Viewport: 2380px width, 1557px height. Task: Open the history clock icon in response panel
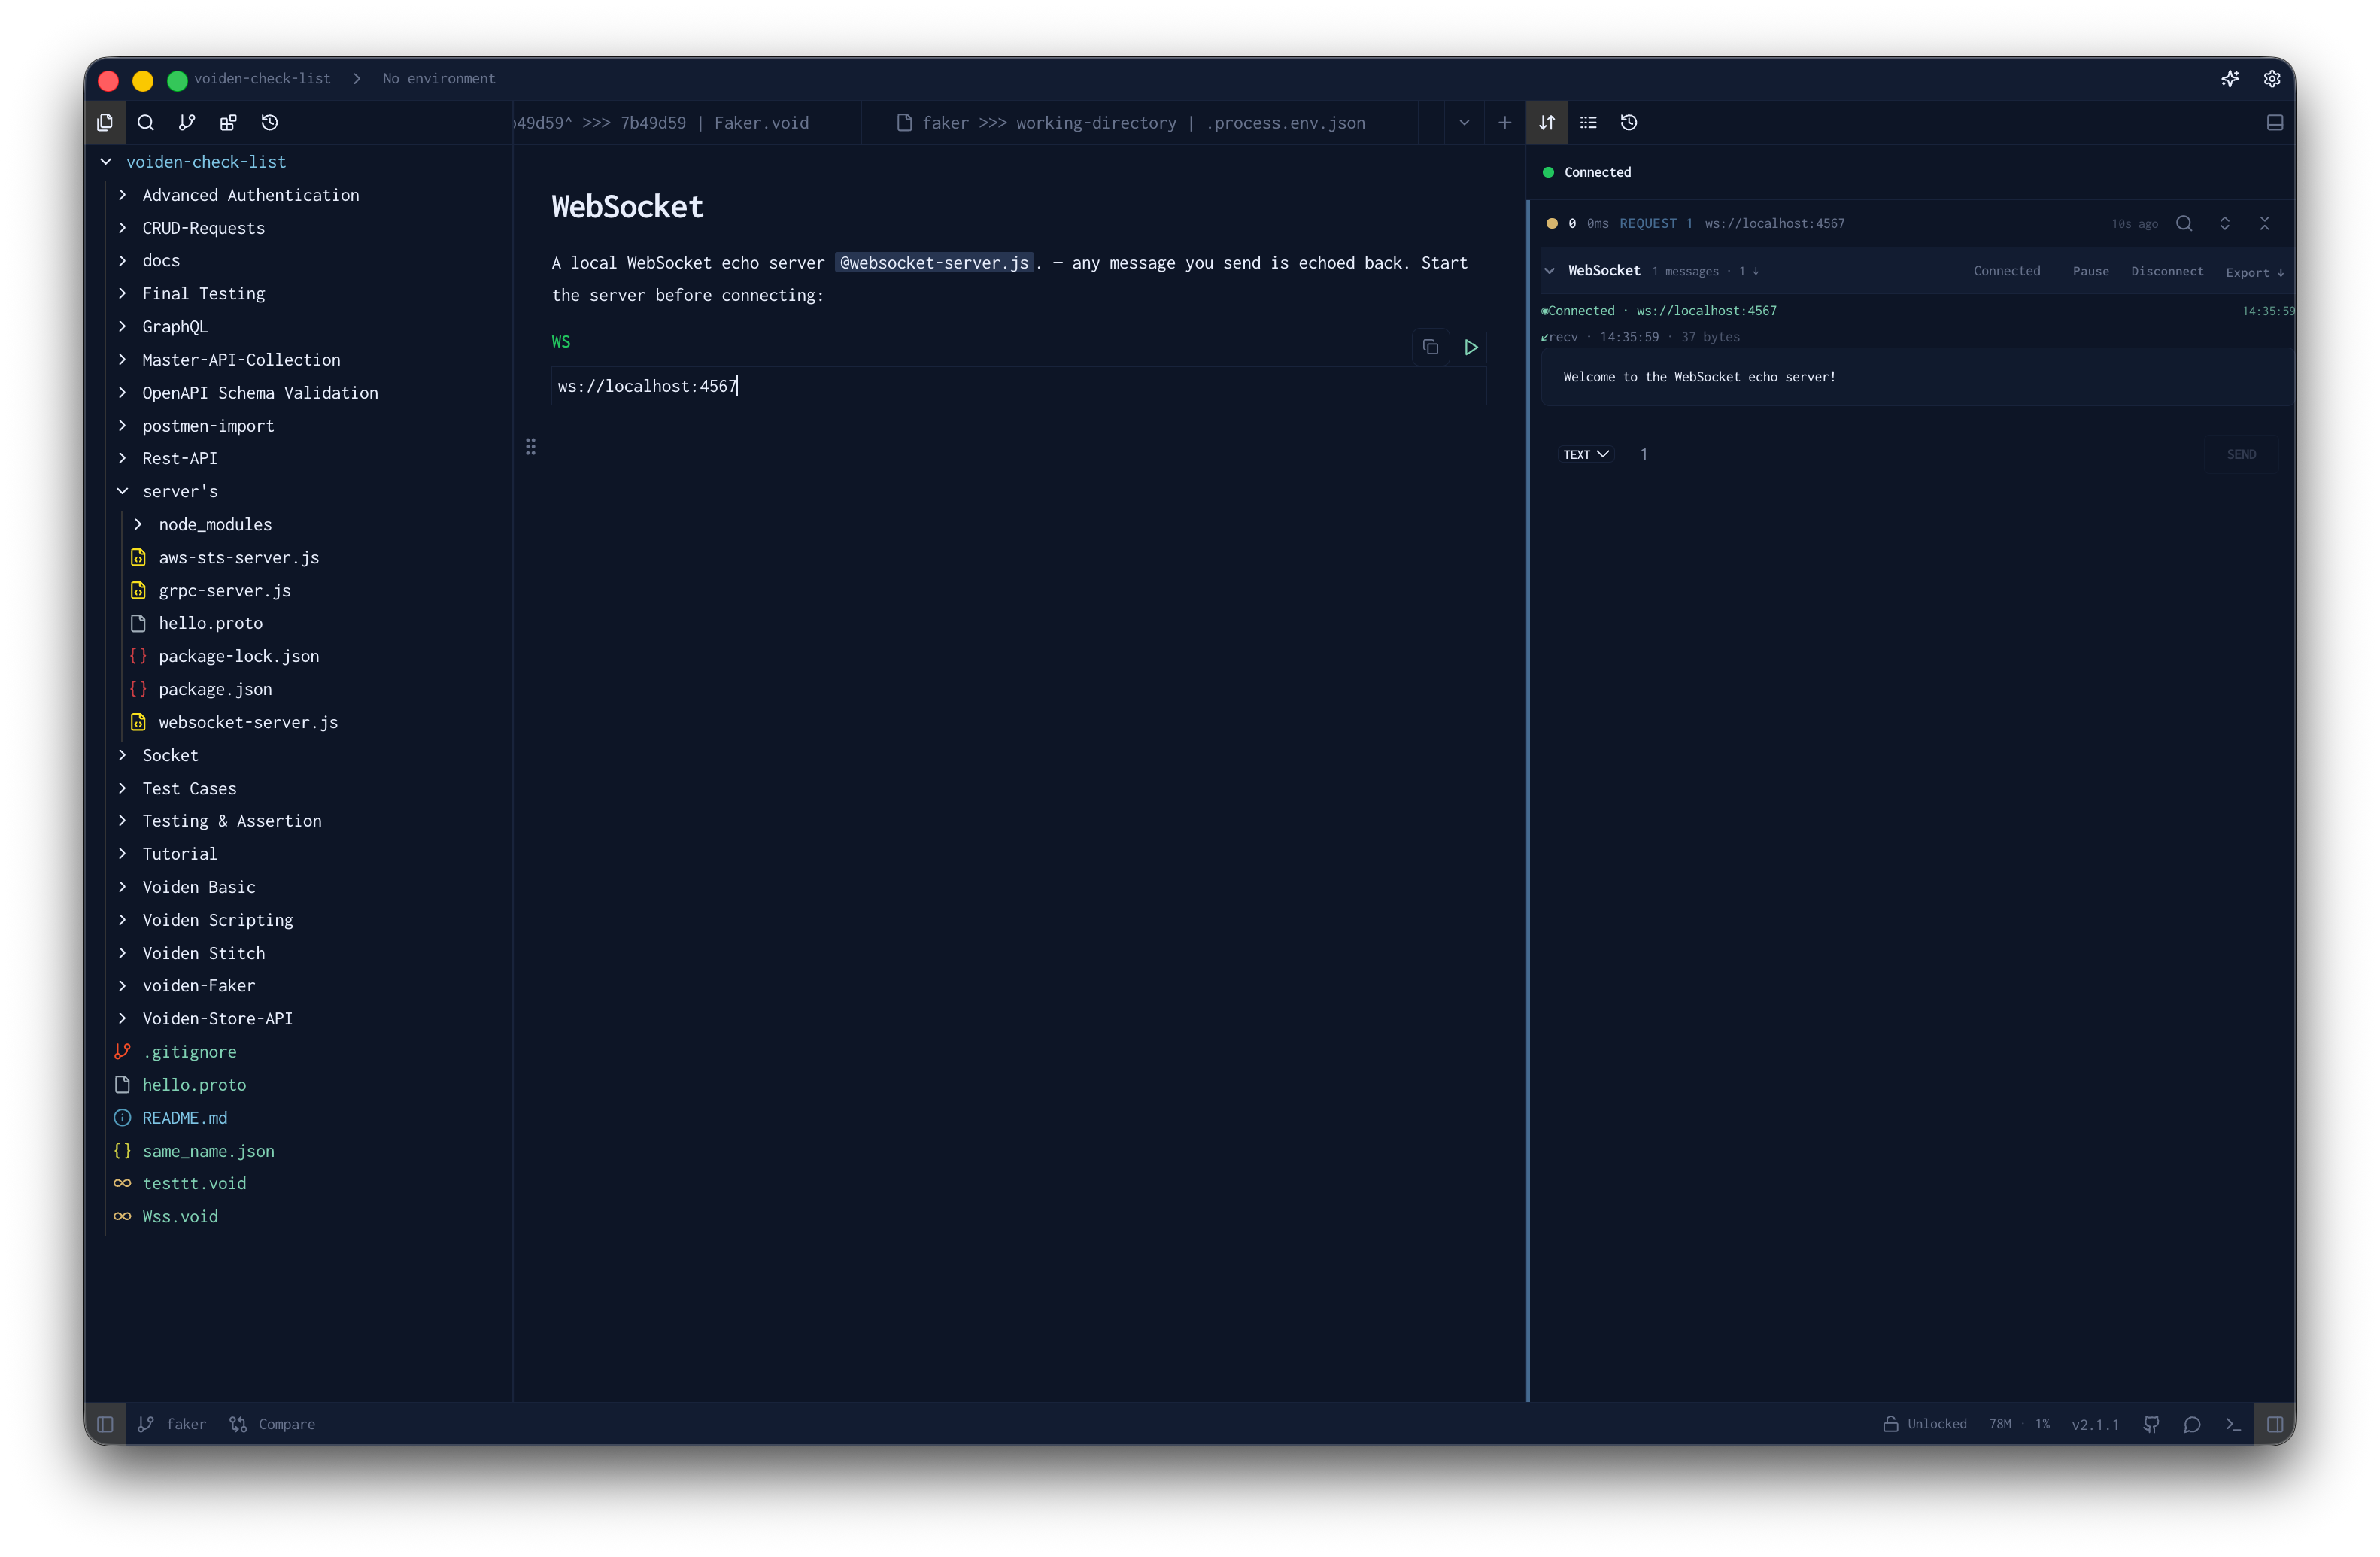click(1629, 122)
